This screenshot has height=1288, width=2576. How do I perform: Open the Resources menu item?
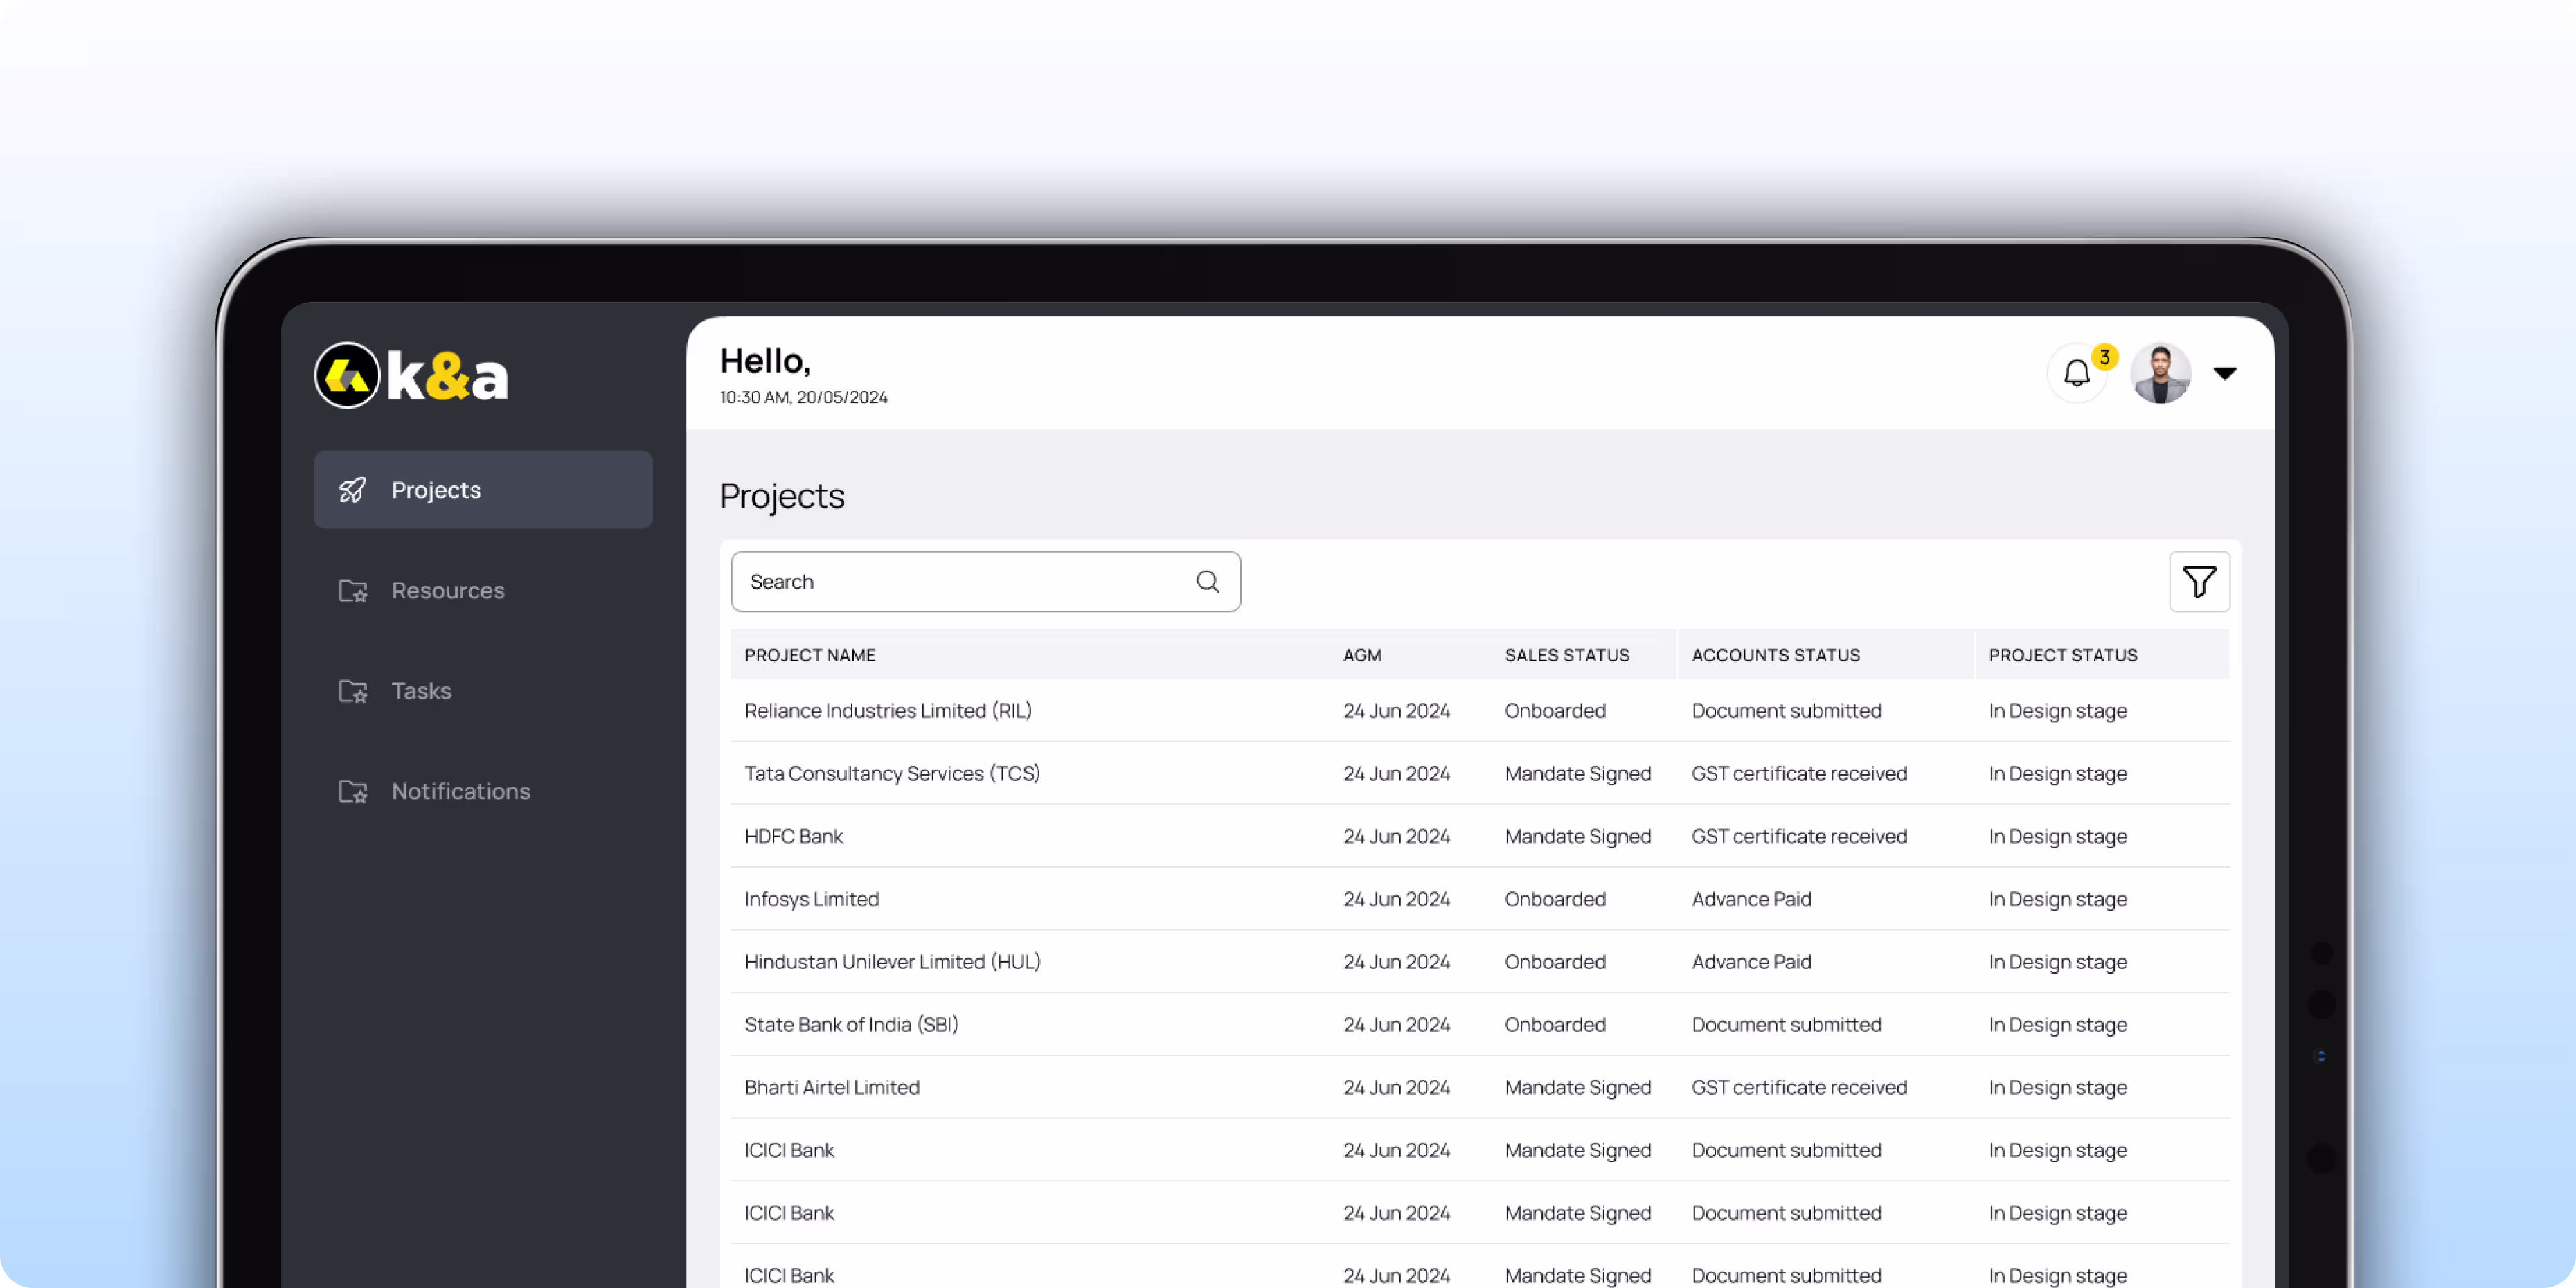[x=447, y=591]
